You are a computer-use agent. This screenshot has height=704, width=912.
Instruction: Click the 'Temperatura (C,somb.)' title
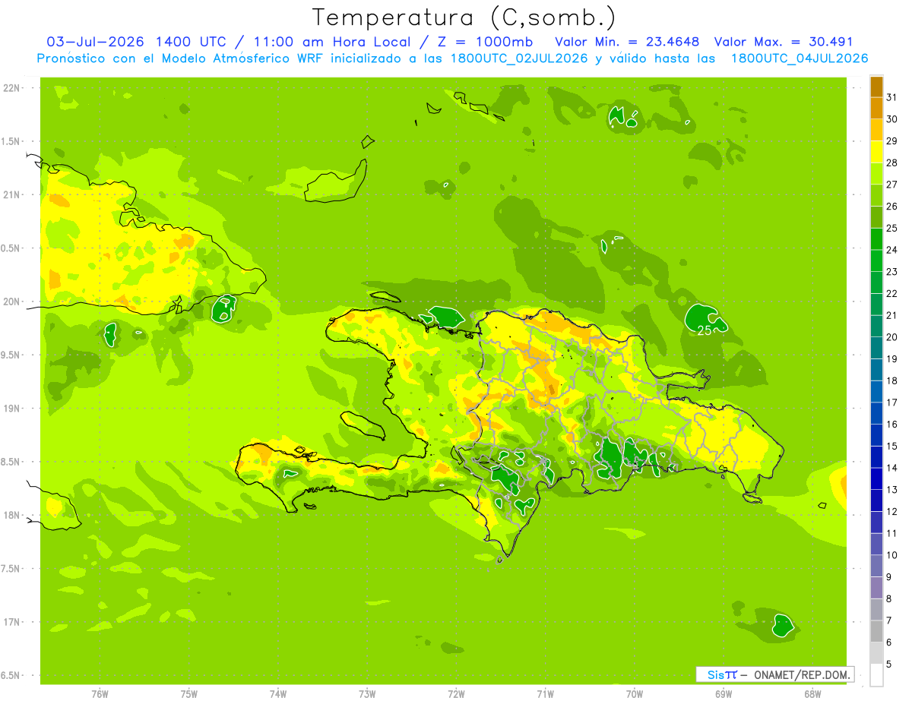464,17
